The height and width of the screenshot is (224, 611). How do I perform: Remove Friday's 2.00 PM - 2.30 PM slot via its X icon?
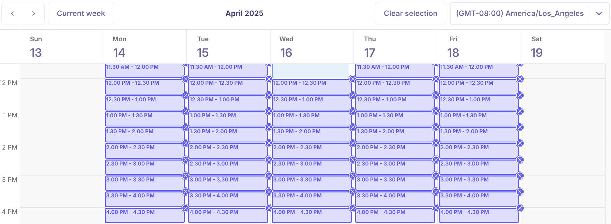tap(519, 143)
